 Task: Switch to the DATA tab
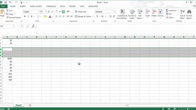pyautogui.click(x=62, y=6)
